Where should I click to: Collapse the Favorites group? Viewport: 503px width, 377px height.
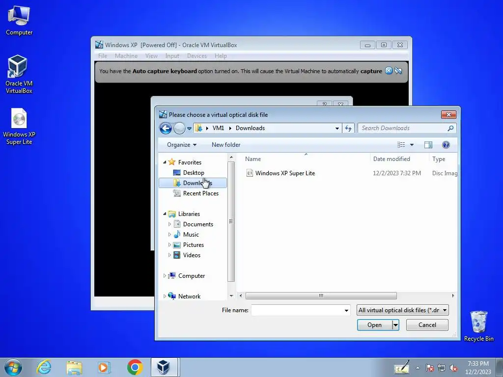point(165,162)
